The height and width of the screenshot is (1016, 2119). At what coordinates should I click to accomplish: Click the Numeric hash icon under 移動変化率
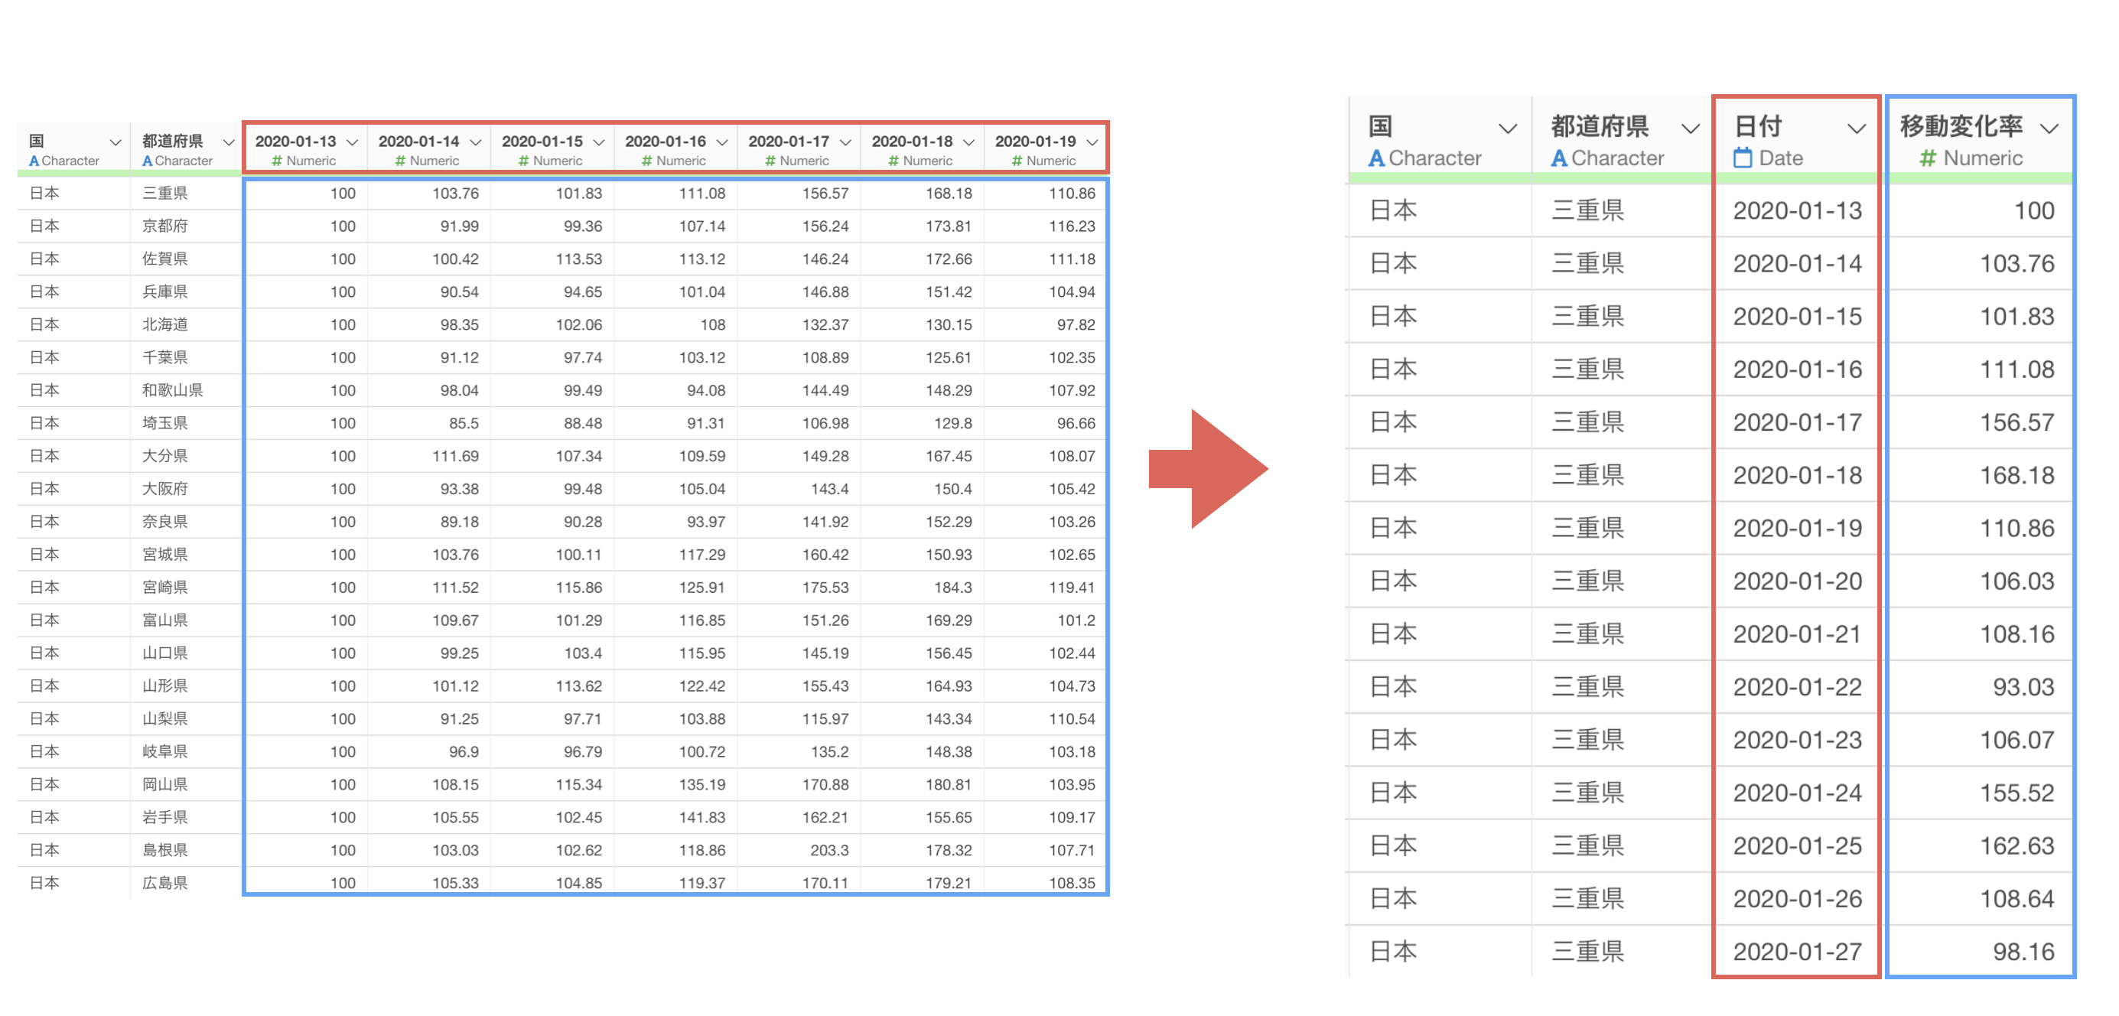1927,158
